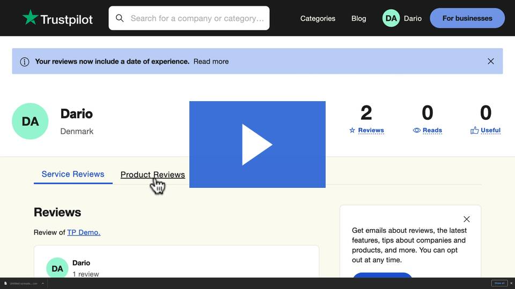Viewport: 515px width, 289px height.
Task: Open the Categories menu item
Action: (x=318, y=18)
